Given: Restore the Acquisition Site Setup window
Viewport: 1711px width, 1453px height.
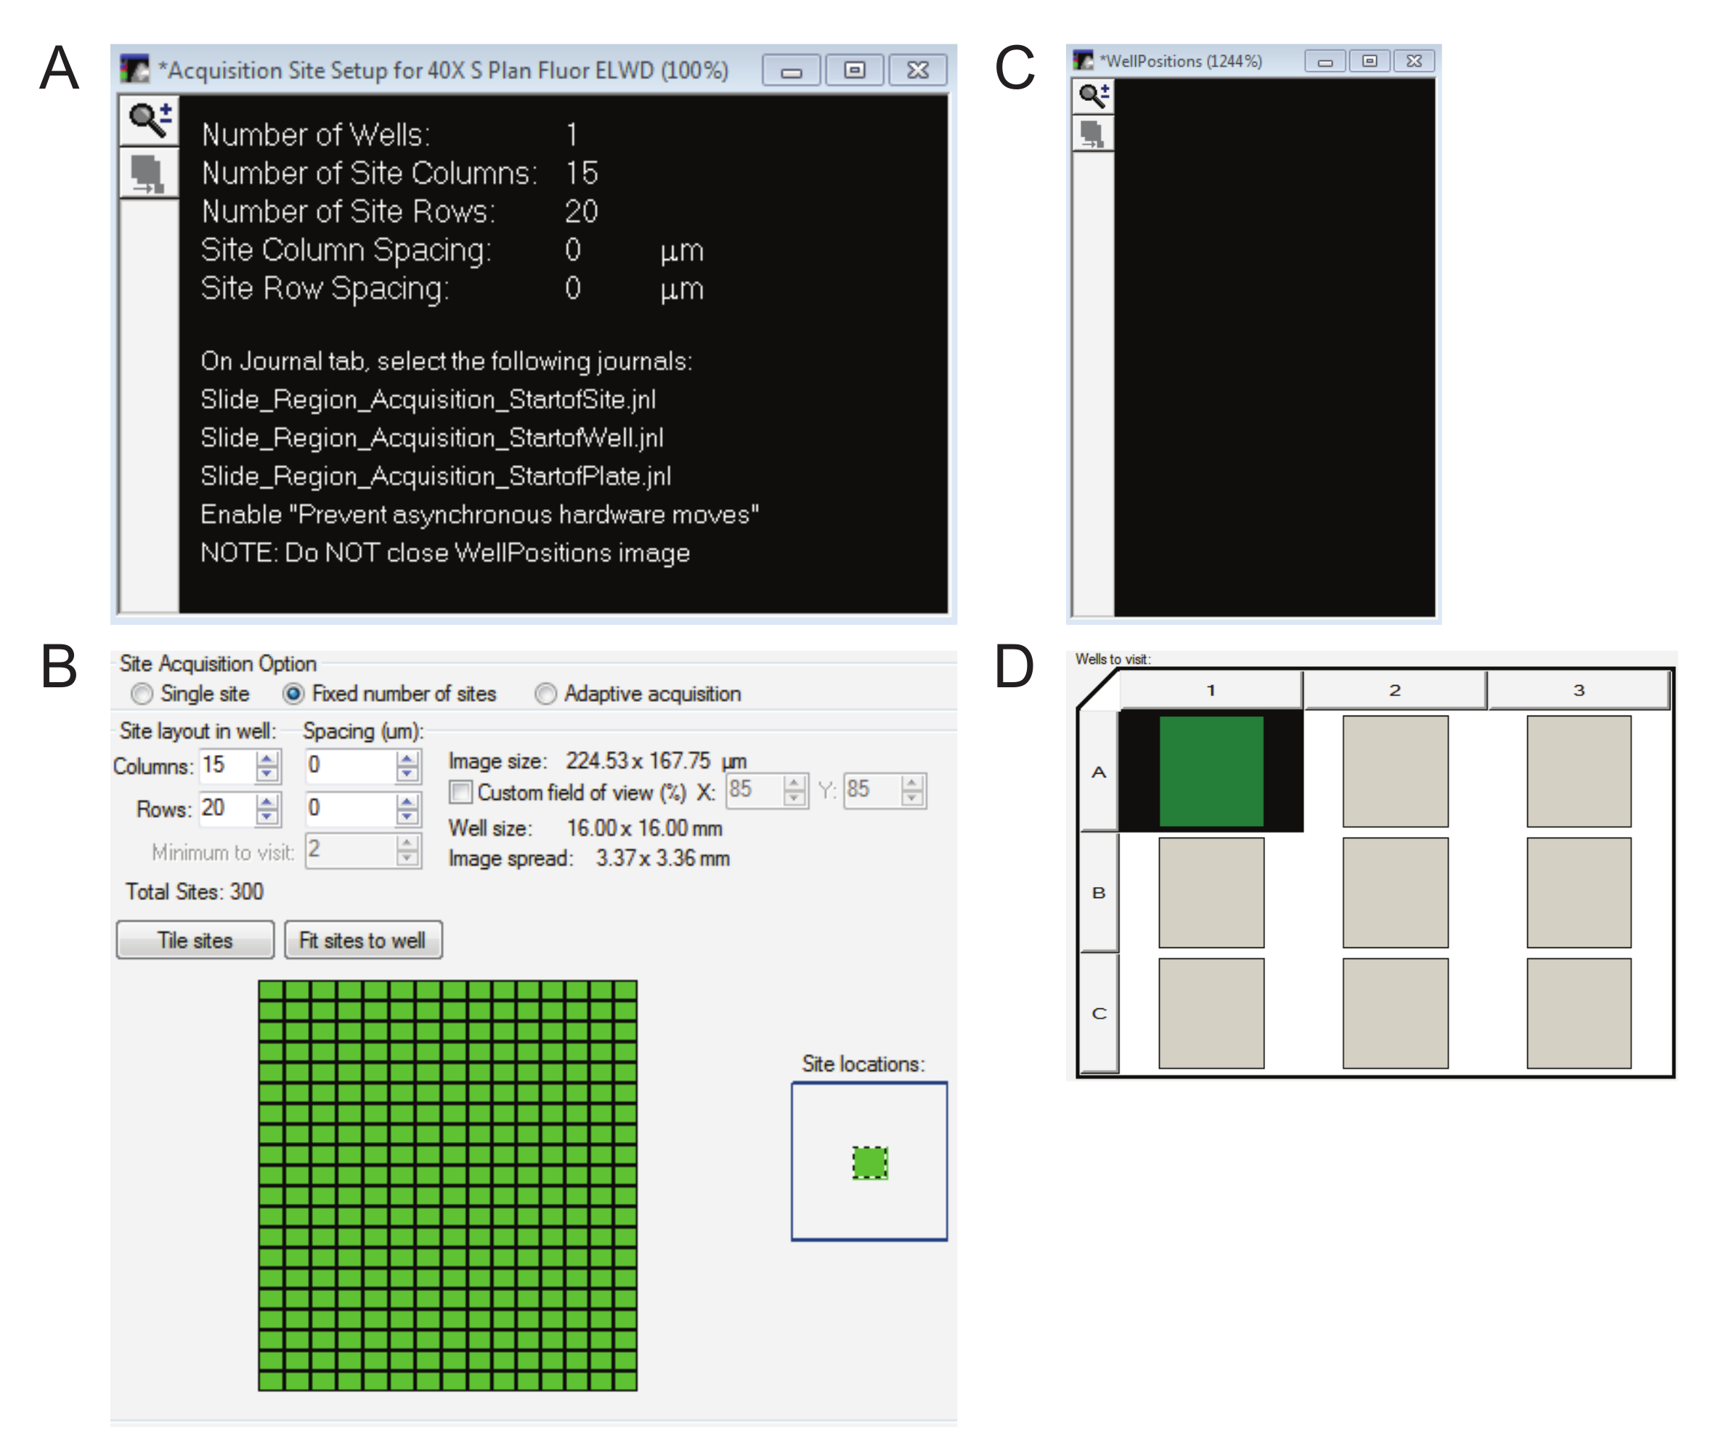Looking at the screenshot, I should (x=855, y=70).
